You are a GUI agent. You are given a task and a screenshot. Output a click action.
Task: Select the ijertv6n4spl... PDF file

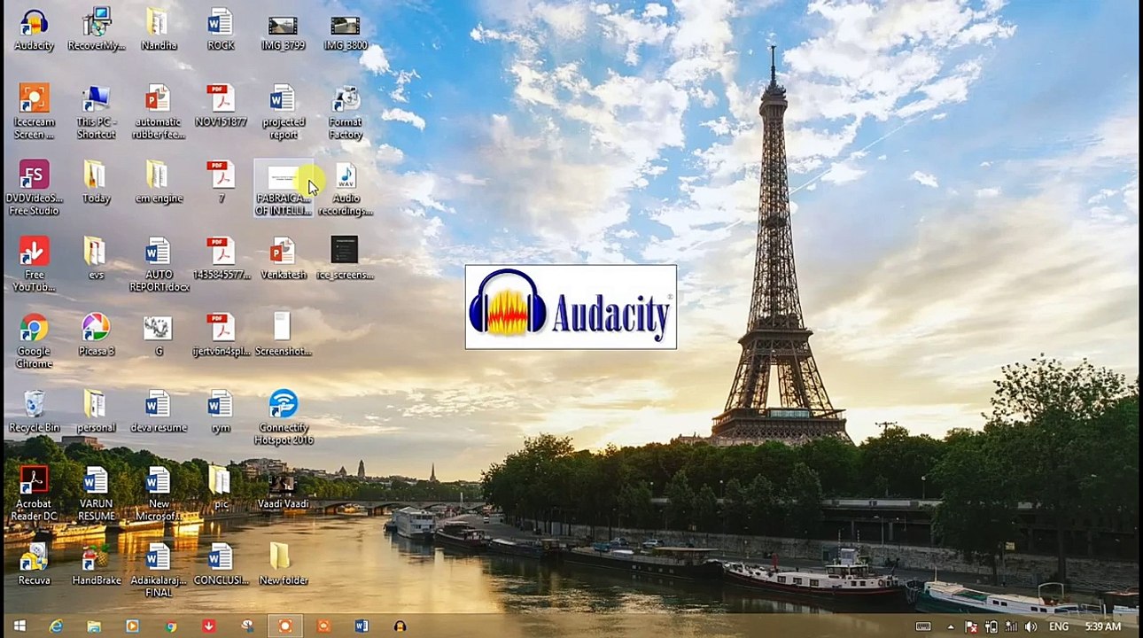(x=220, y=335)
